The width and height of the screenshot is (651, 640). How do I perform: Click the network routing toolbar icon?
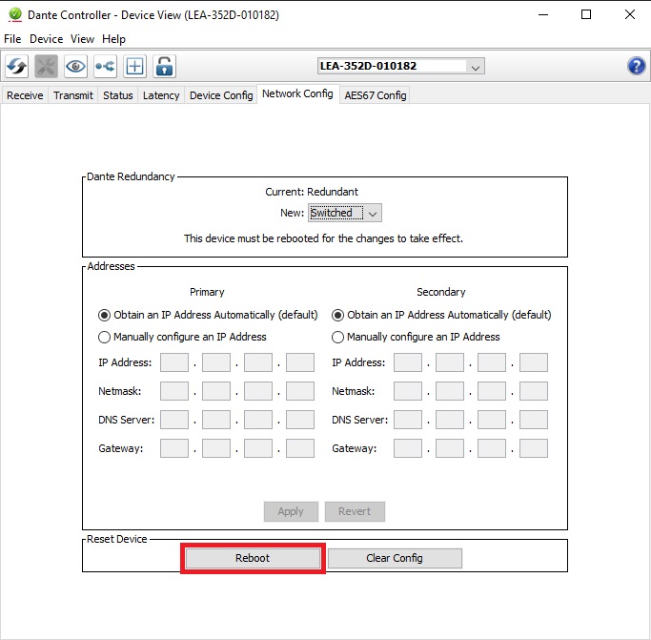coord(105,66)
